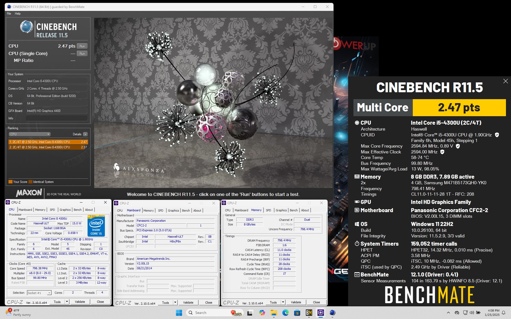Open Task View from the taskbar
The width and height of the screenshot is (511, 319).
click(x=250, y=313)
